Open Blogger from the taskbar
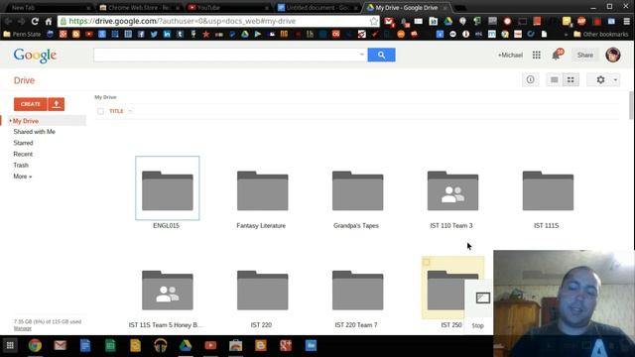Image resolution: width=635 pixels, height=357 pixels. click(261, 345)
